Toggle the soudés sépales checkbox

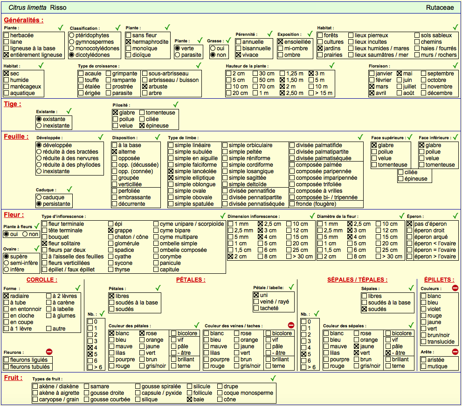click(x=364, y=309)
